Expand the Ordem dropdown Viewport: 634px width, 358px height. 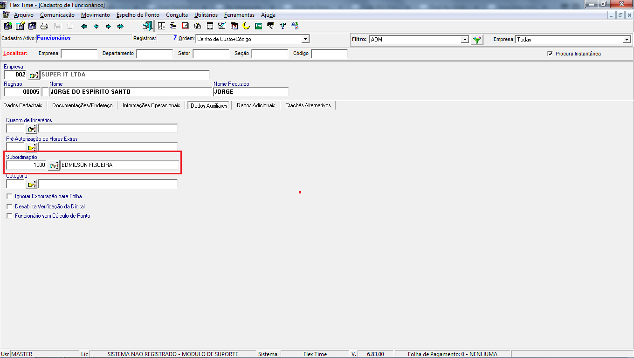click(305, 39)
